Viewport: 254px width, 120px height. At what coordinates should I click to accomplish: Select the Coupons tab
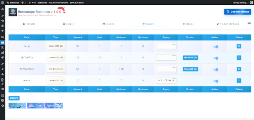tap(148, 24)
